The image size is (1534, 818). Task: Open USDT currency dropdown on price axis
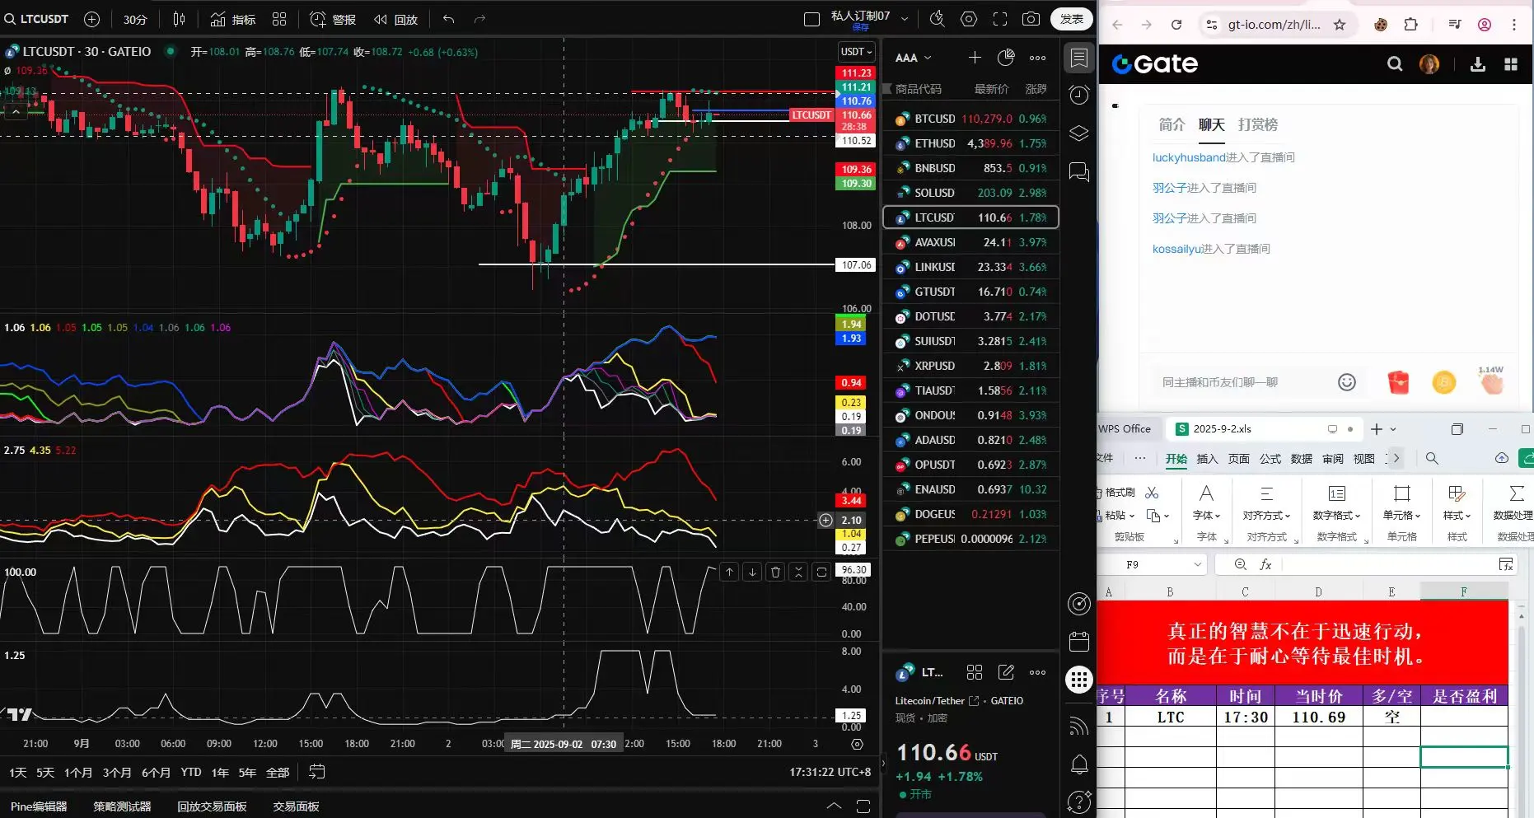[x=856, y=51]
